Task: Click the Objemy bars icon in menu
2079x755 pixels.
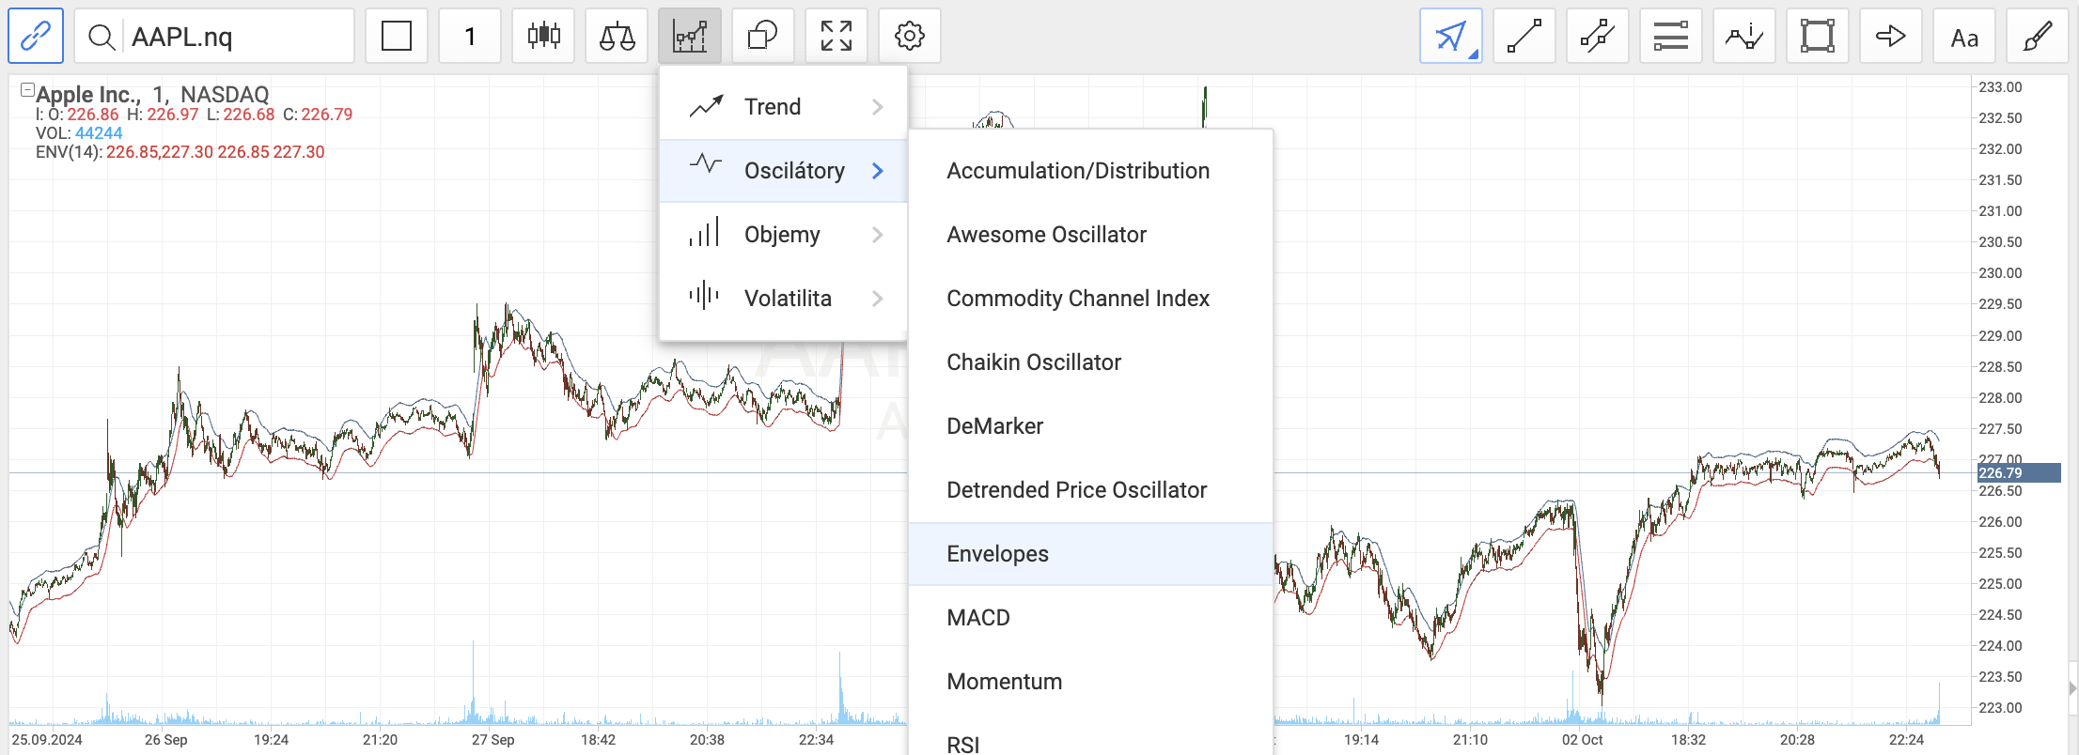Action: coord(704,232)
